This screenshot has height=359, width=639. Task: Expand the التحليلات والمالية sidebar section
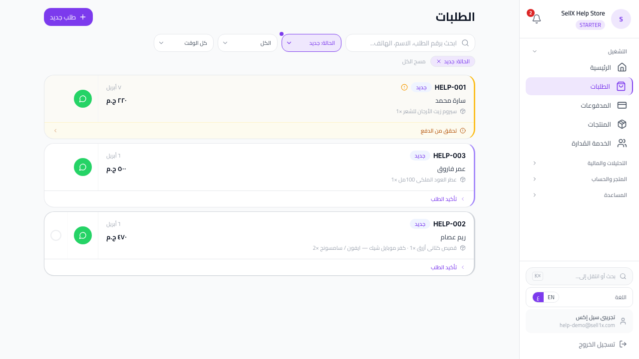[x=579, y=163]
